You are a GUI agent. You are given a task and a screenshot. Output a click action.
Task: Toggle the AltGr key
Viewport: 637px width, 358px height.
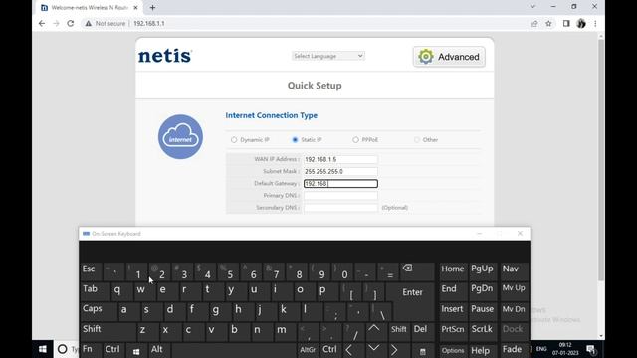click(308, 351)
